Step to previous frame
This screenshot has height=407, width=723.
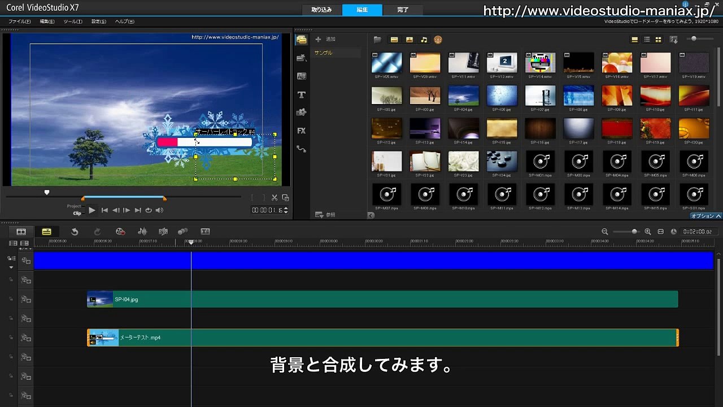click(x=116, y=210)
